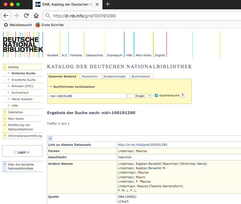The image size is (241, 204).
Task: Open the Impressum page
Action: tap(115, 55)
